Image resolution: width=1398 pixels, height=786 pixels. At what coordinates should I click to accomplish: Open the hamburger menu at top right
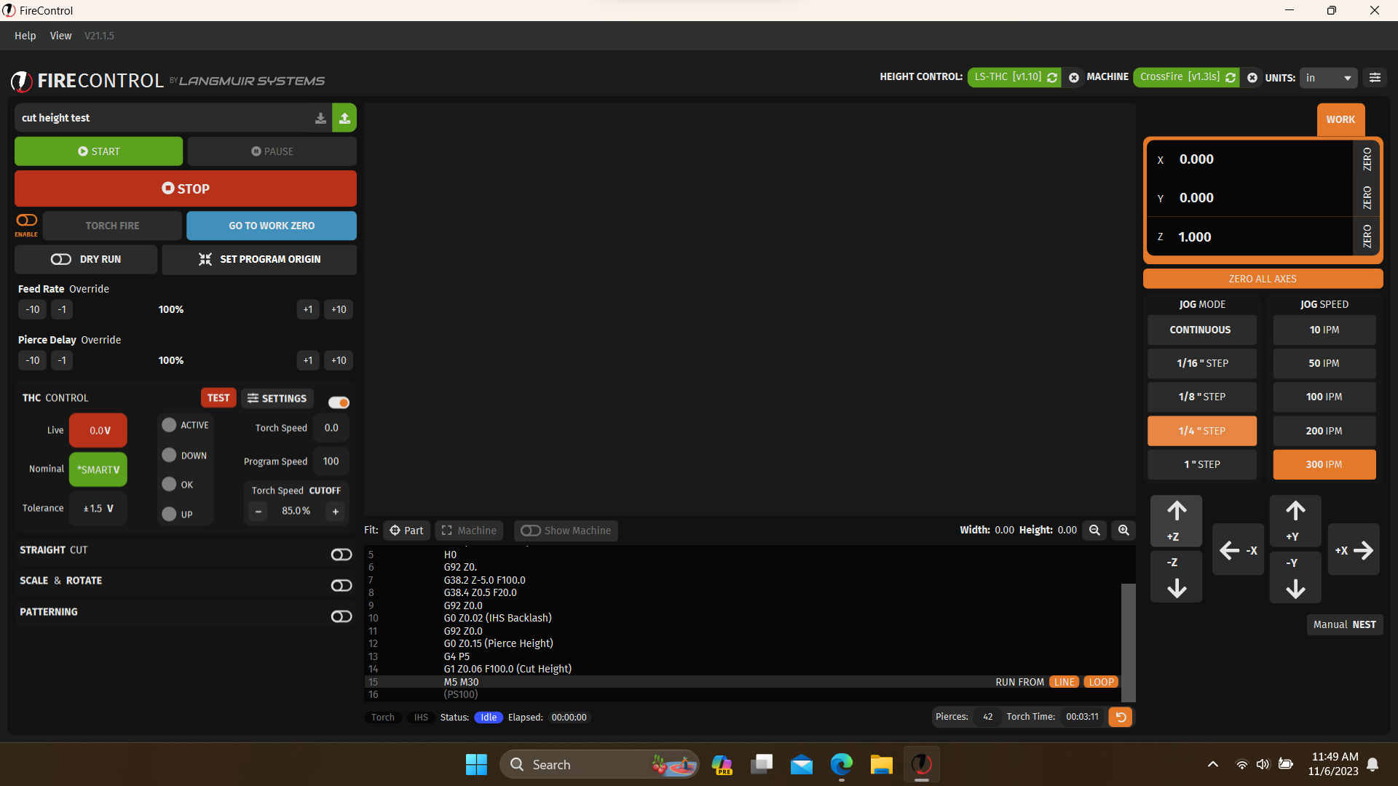1375,77
